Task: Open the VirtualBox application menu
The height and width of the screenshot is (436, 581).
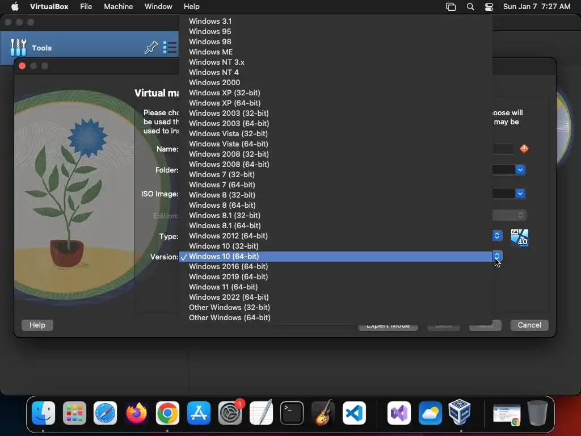Action: (x=49, y=6)
